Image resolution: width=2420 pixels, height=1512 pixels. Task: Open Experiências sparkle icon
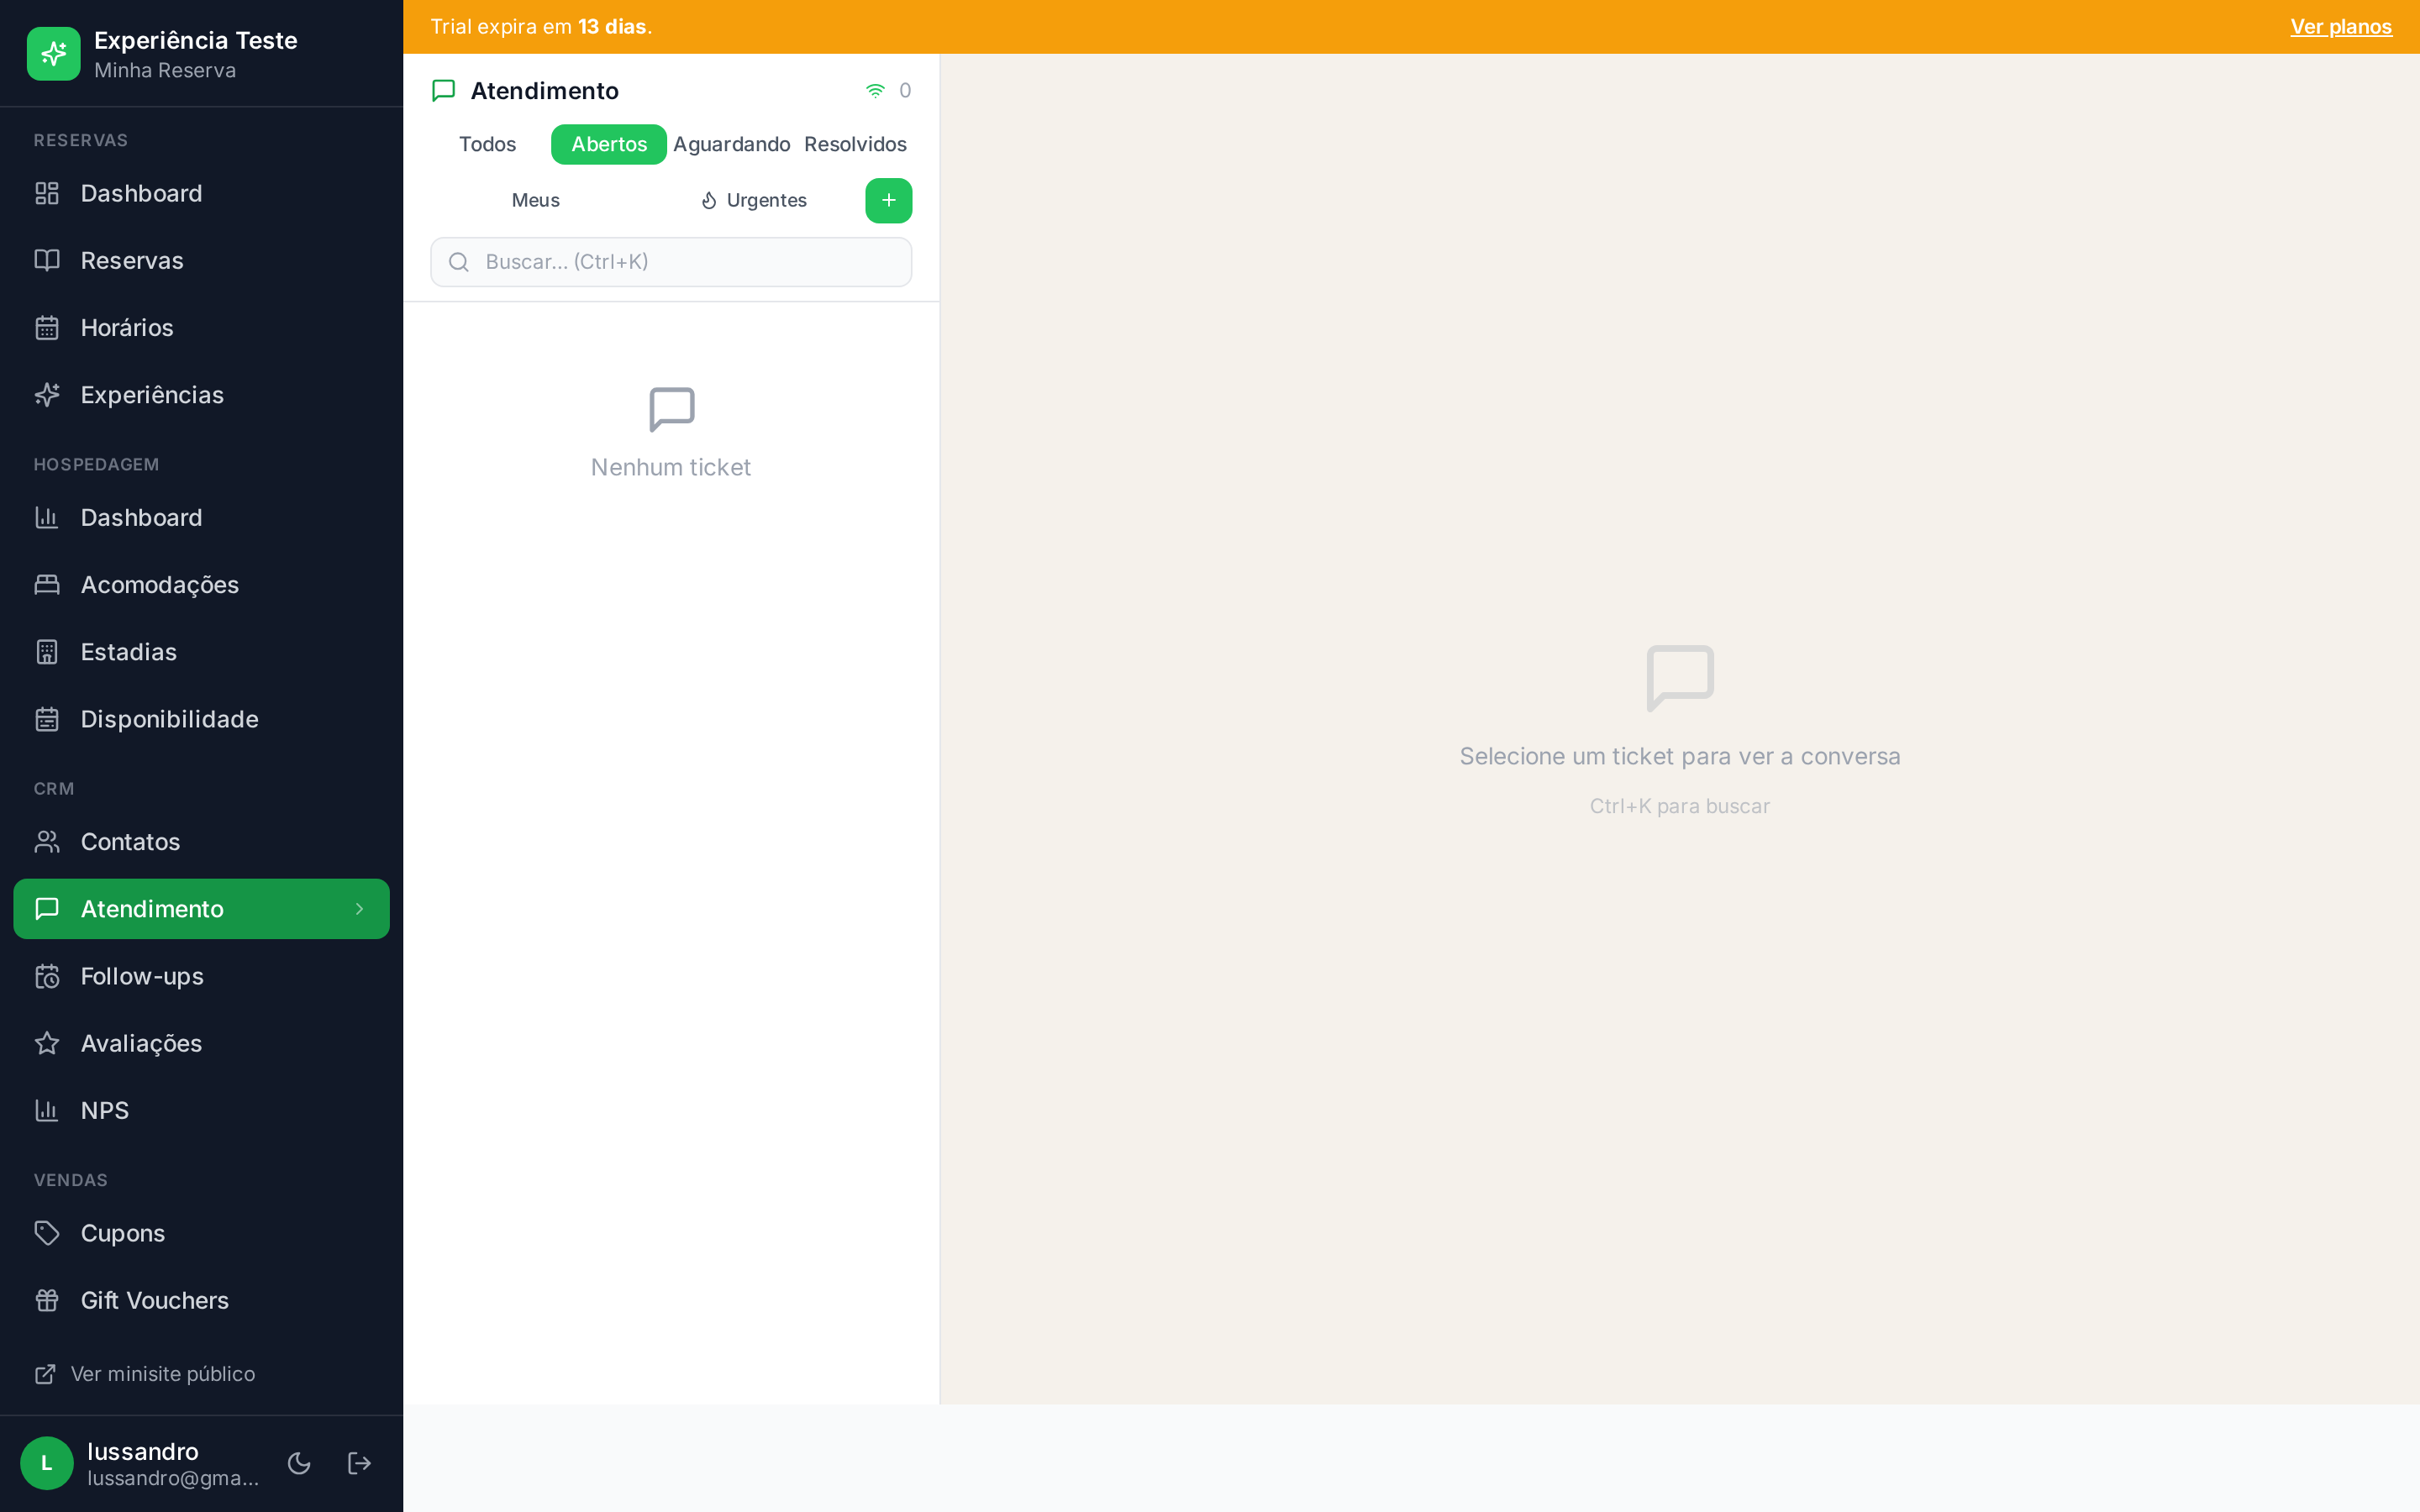[x=47, y=394]
